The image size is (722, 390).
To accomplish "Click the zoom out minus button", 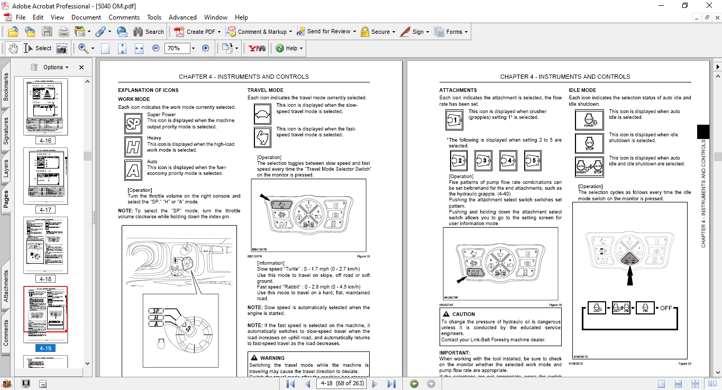I will coord(156,48).
